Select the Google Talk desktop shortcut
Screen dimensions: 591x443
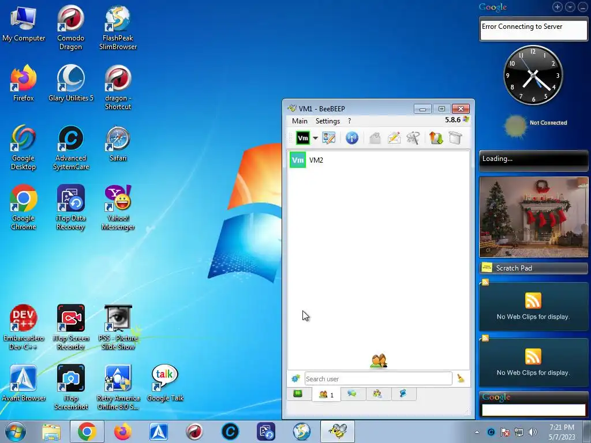tap(165, 383)
